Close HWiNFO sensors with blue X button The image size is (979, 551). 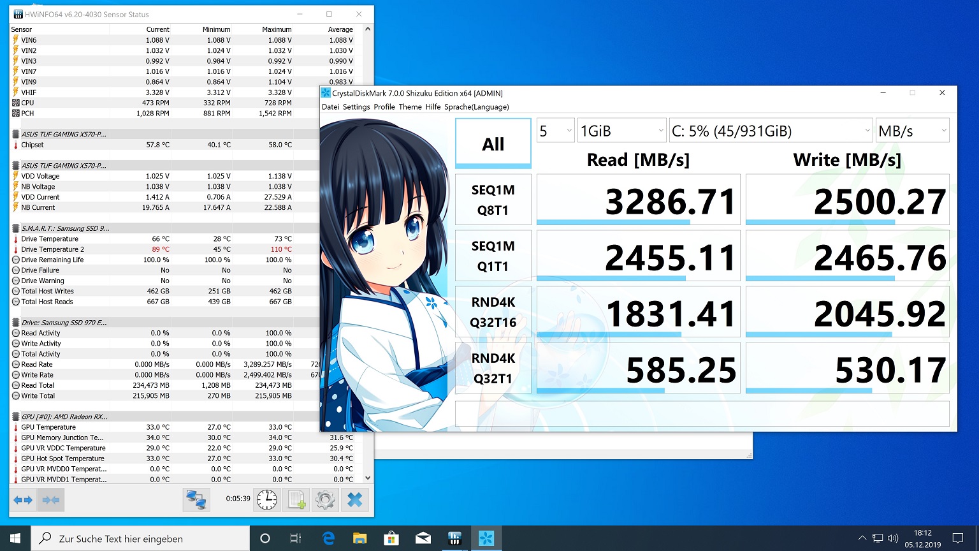coord(355,500)
